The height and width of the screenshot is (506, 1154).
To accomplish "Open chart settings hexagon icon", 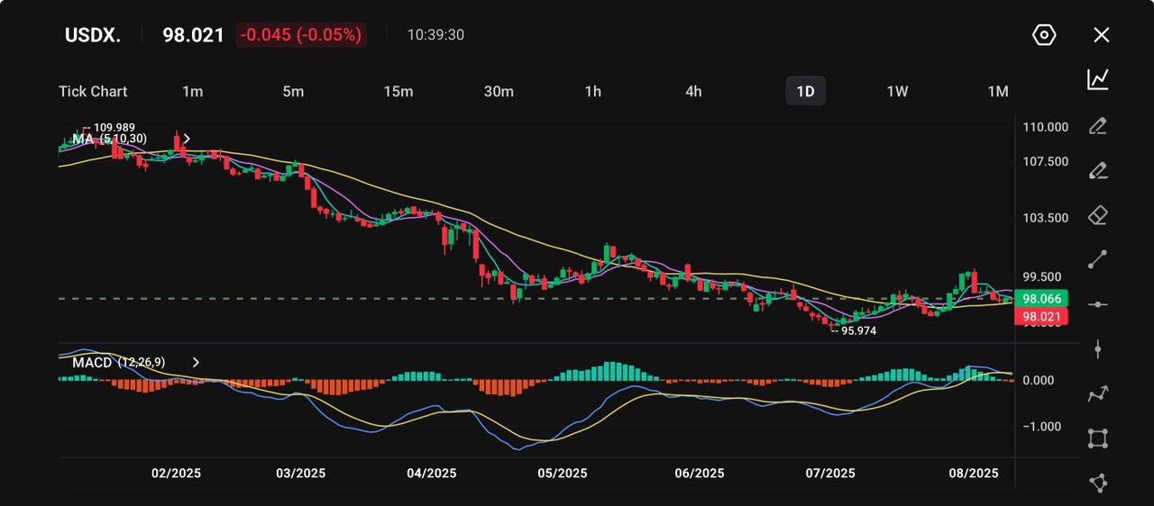I will point(1043,35).
